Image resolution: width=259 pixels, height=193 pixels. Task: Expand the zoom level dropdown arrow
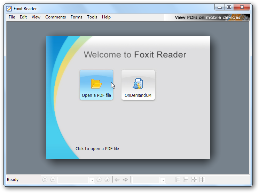click(x=163, y=180)
